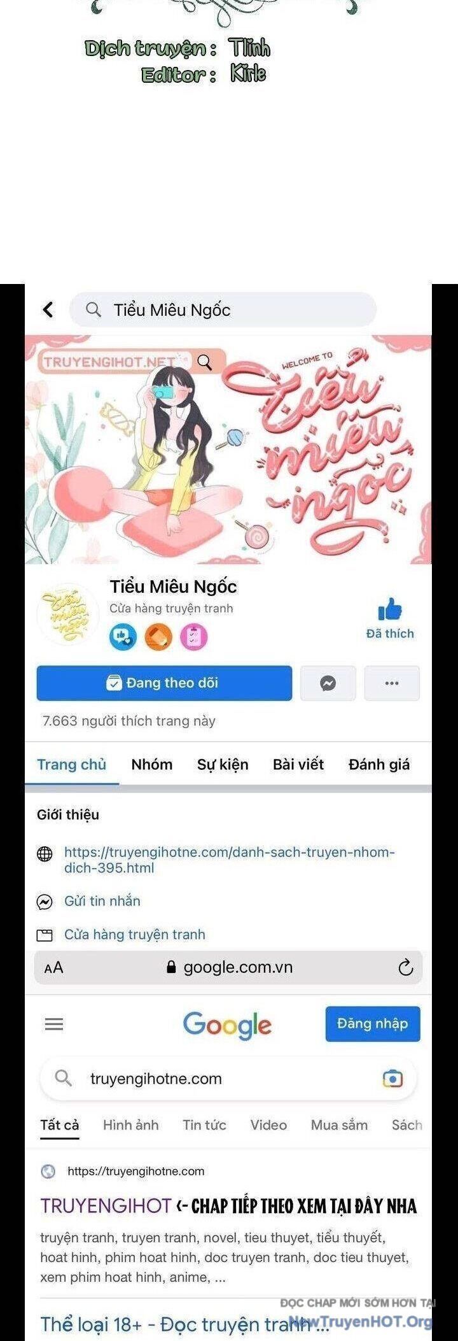Open the TRUYENGIHOT search result title

click(x=106, y=1205)
